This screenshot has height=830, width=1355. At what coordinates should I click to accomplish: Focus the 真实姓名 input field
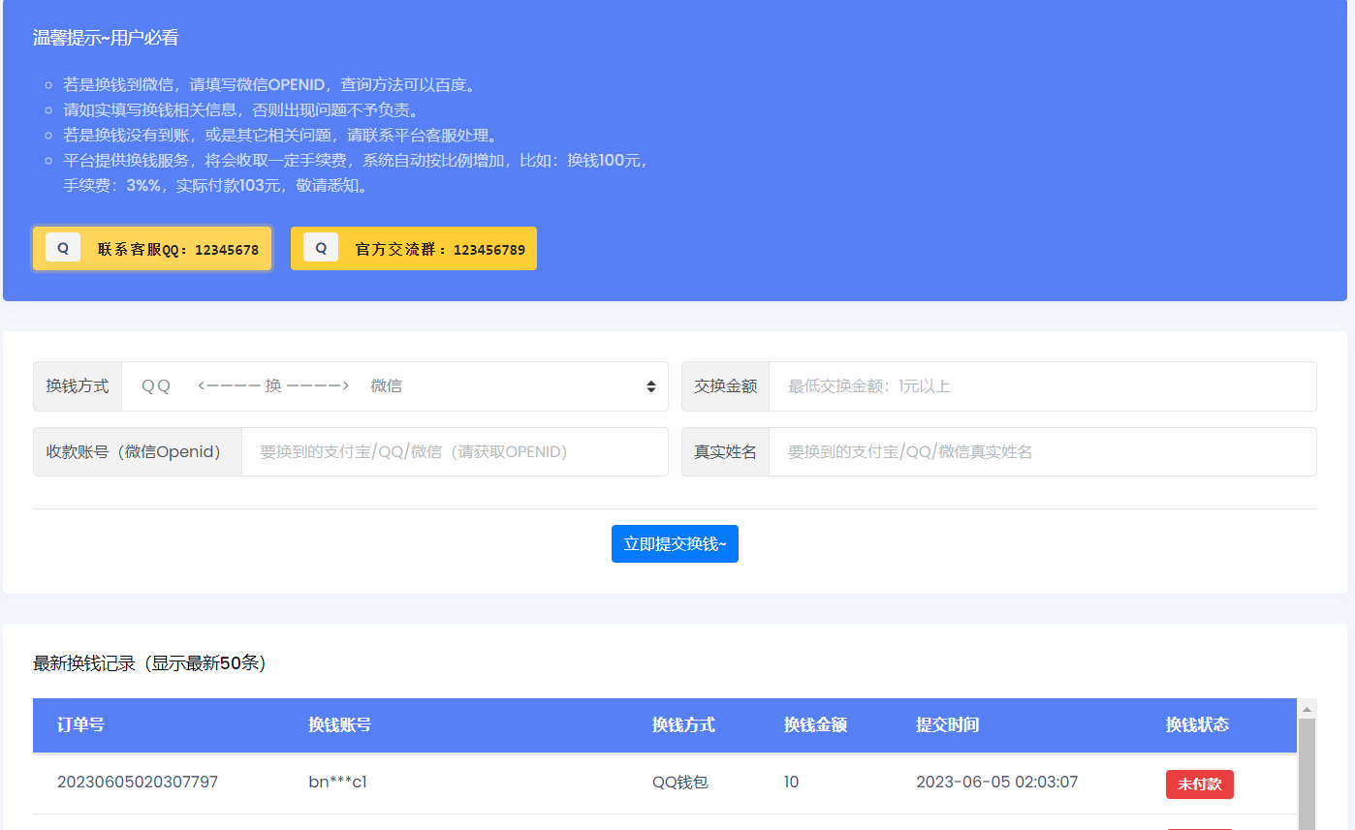pos(1043,452)
